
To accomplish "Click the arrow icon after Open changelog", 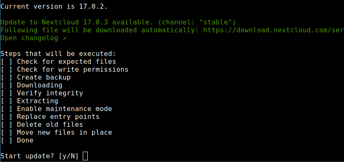I will click(x=65, y=38).
